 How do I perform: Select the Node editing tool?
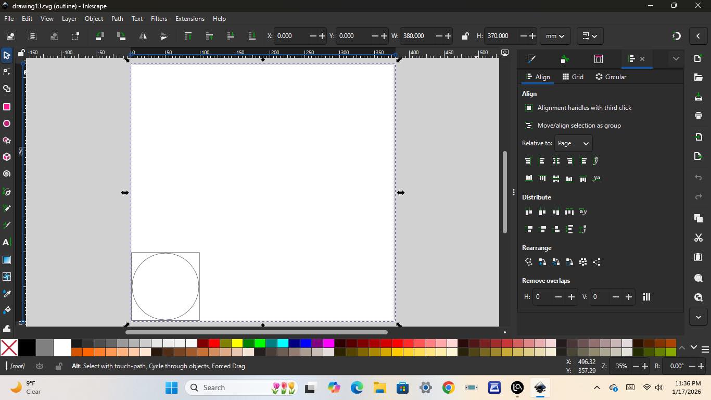click(7, 72)
